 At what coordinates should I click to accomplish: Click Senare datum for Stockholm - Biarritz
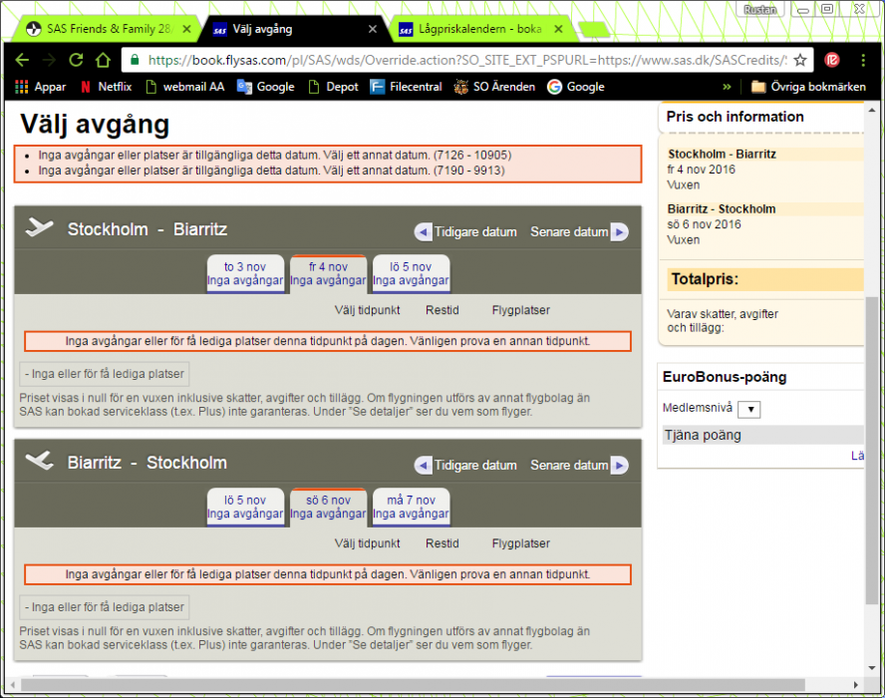pyautogui.click(x=578, y=231)
